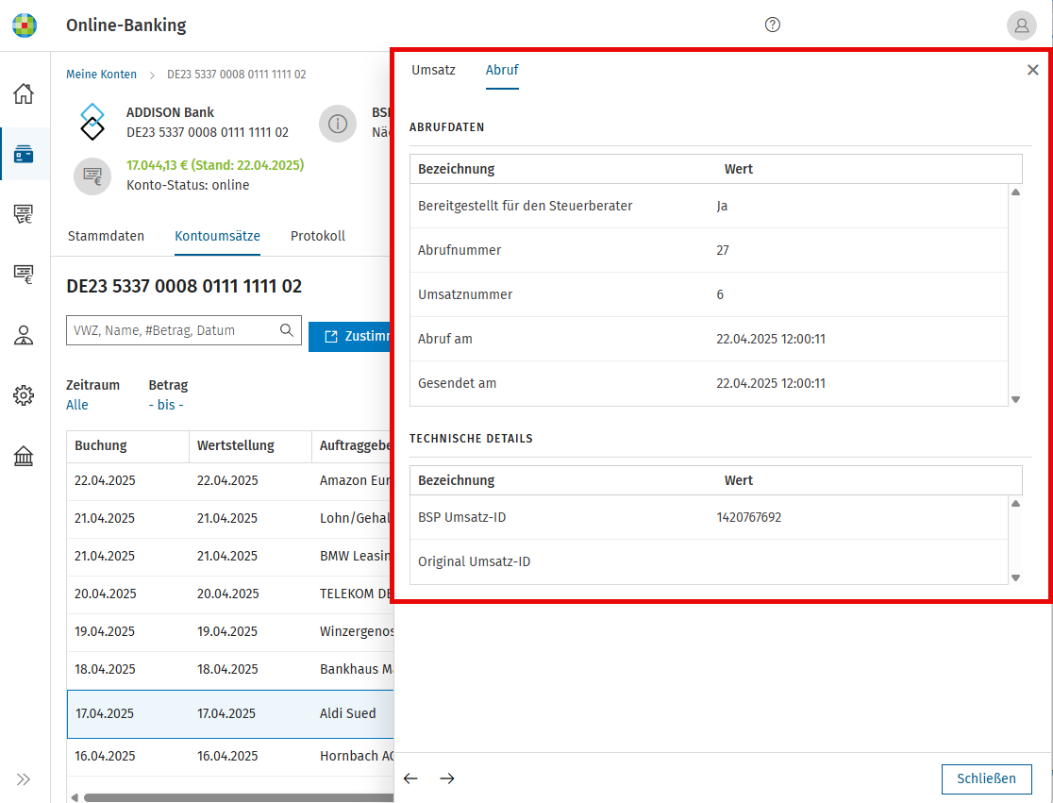This screenshot has height=803, width=1053.
Task: Click the info circle icon next to BSI
Action: [337, 124]
